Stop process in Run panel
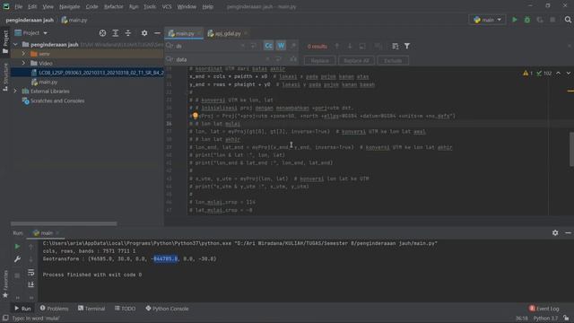 point(17,275)
